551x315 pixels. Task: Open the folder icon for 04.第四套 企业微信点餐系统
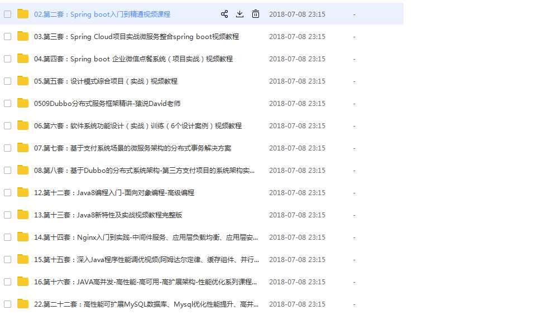point(23,59)
